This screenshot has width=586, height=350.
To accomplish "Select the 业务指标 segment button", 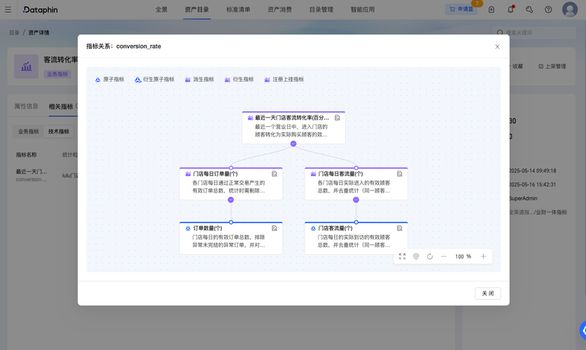I will 29,132.
